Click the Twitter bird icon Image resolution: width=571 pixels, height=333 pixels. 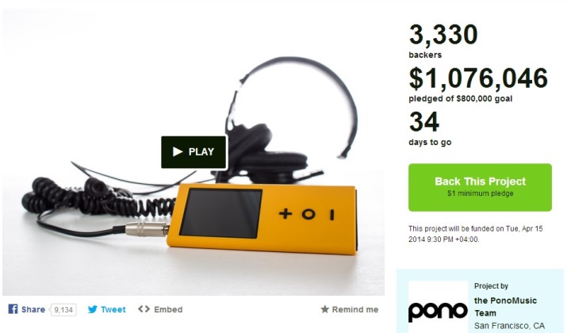click(92, 309)
